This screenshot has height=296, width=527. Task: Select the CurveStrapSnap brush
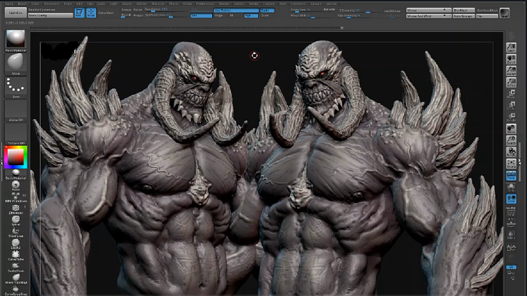coord(15,290)
